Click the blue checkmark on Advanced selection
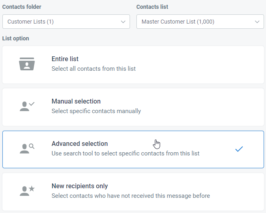Image resolution: width=266 pixels, height=213 pixels. (x=239, y=149)
